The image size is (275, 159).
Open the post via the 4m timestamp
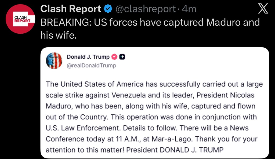tap(189, 9)
